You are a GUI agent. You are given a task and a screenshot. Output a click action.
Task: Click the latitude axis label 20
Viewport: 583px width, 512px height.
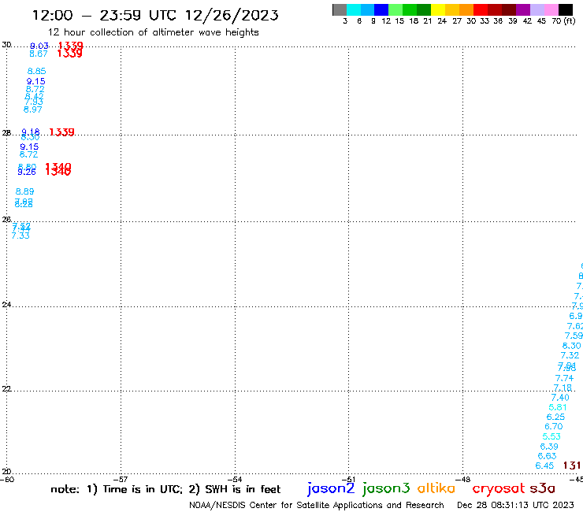tap(6, 472)
